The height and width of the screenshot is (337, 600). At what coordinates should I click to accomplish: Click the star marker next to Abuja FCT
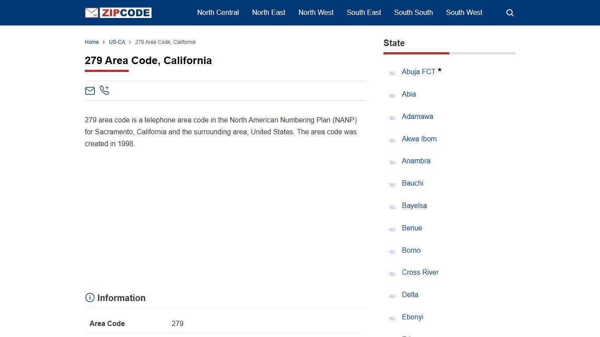tap(439, 69)
